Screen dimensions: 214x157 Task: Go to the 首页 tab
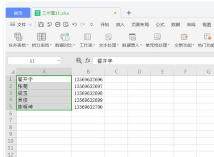tap(18, 13)
